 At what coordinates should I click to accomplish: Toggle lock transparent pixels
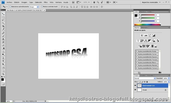140,82
